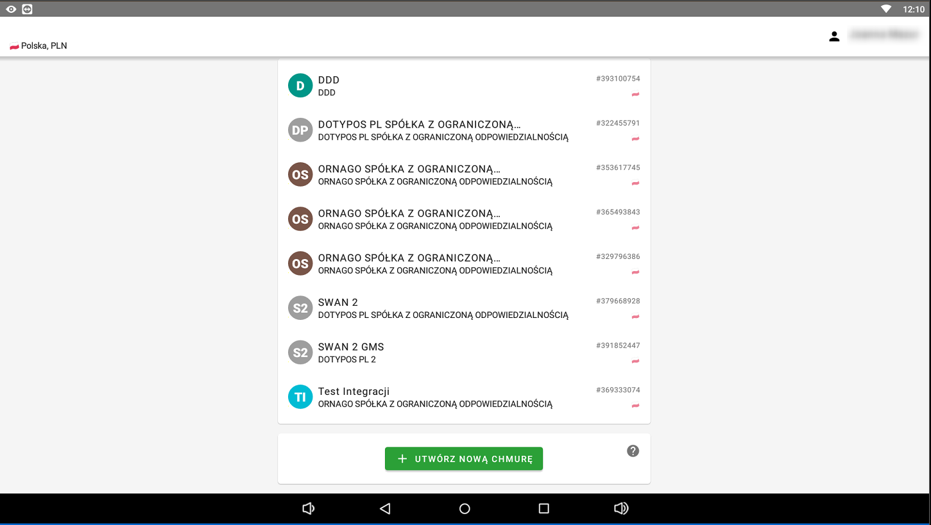This screenshot has height=525, width=931.
Task: Click the Wi-Fi status icon
Action: pyautogui.click(x=886, y=9)
